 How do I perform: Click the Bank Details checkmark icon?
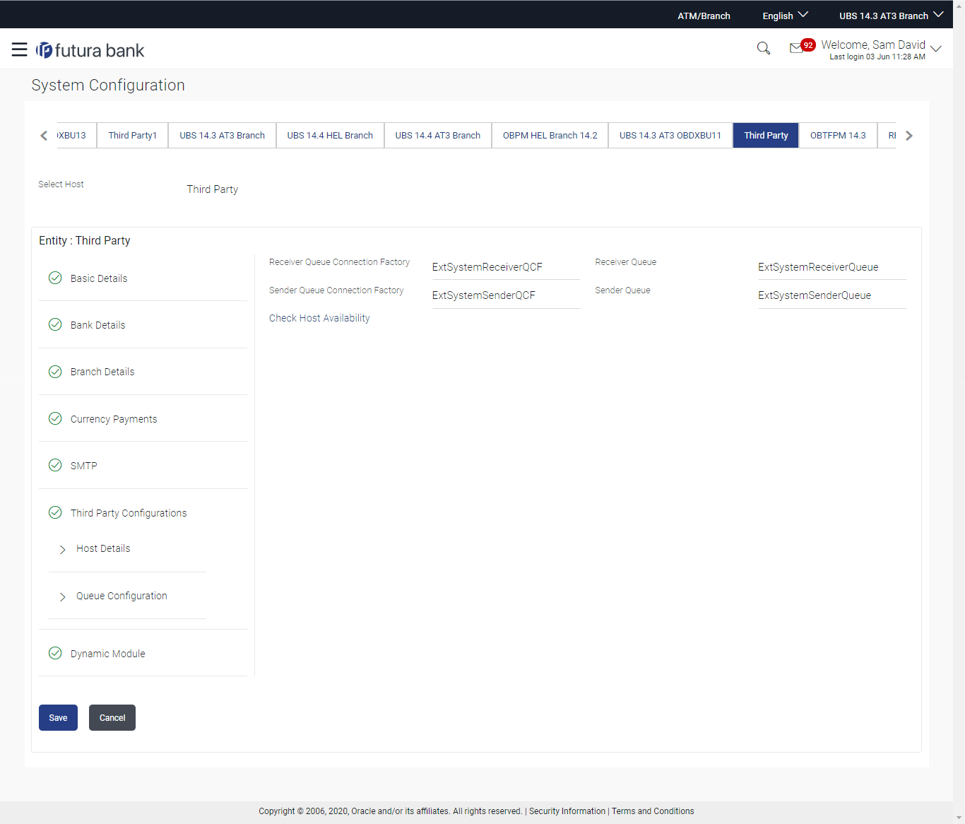pyautogui.click(x=55, y=324)
